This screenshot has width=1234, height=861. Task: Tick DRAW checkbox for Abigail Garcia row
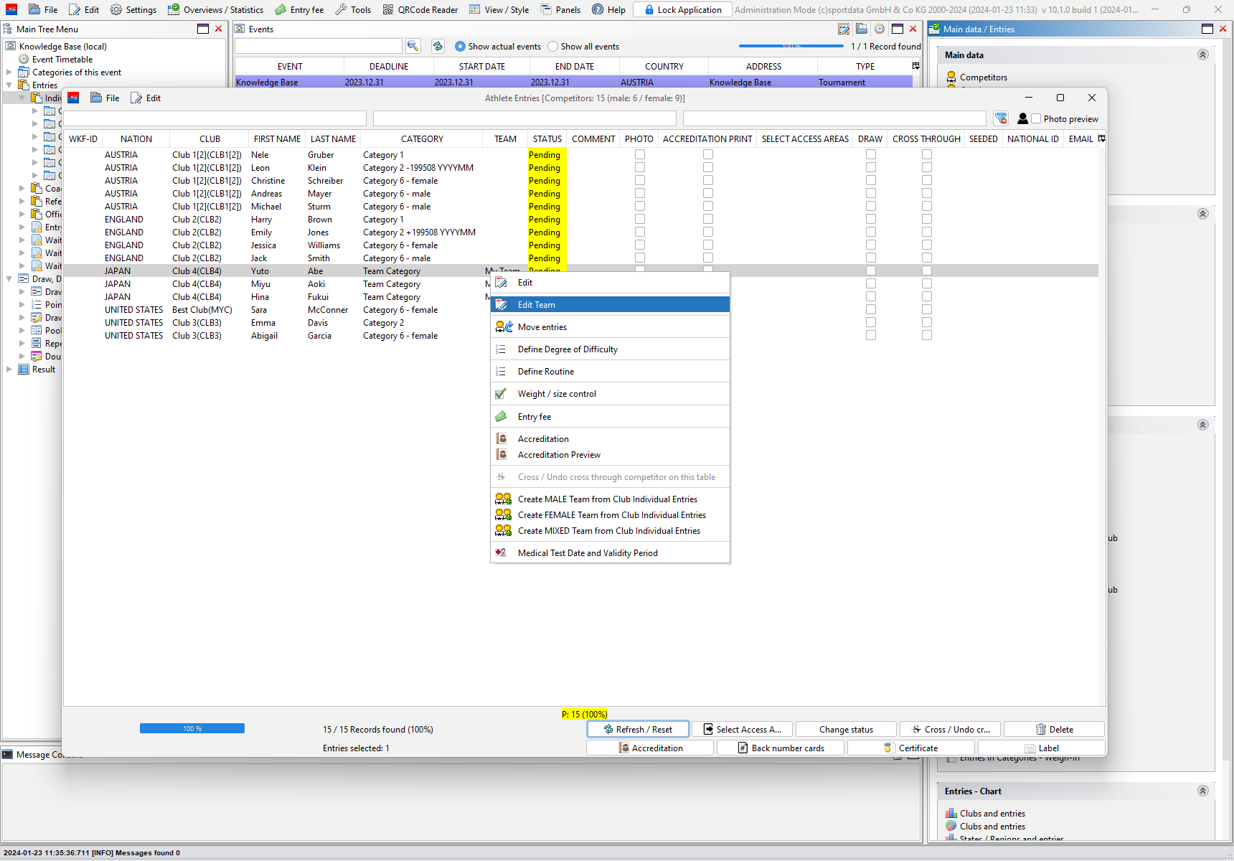click(871, 335)
